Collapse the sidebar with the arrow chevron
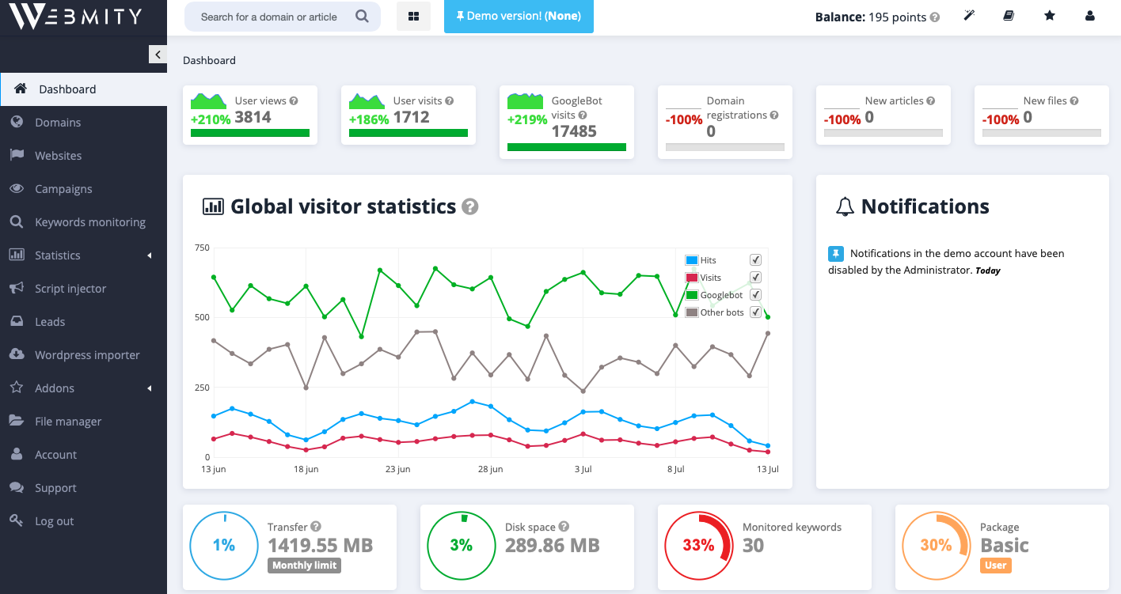The image size is (1121, 594). tap(158, 55)
